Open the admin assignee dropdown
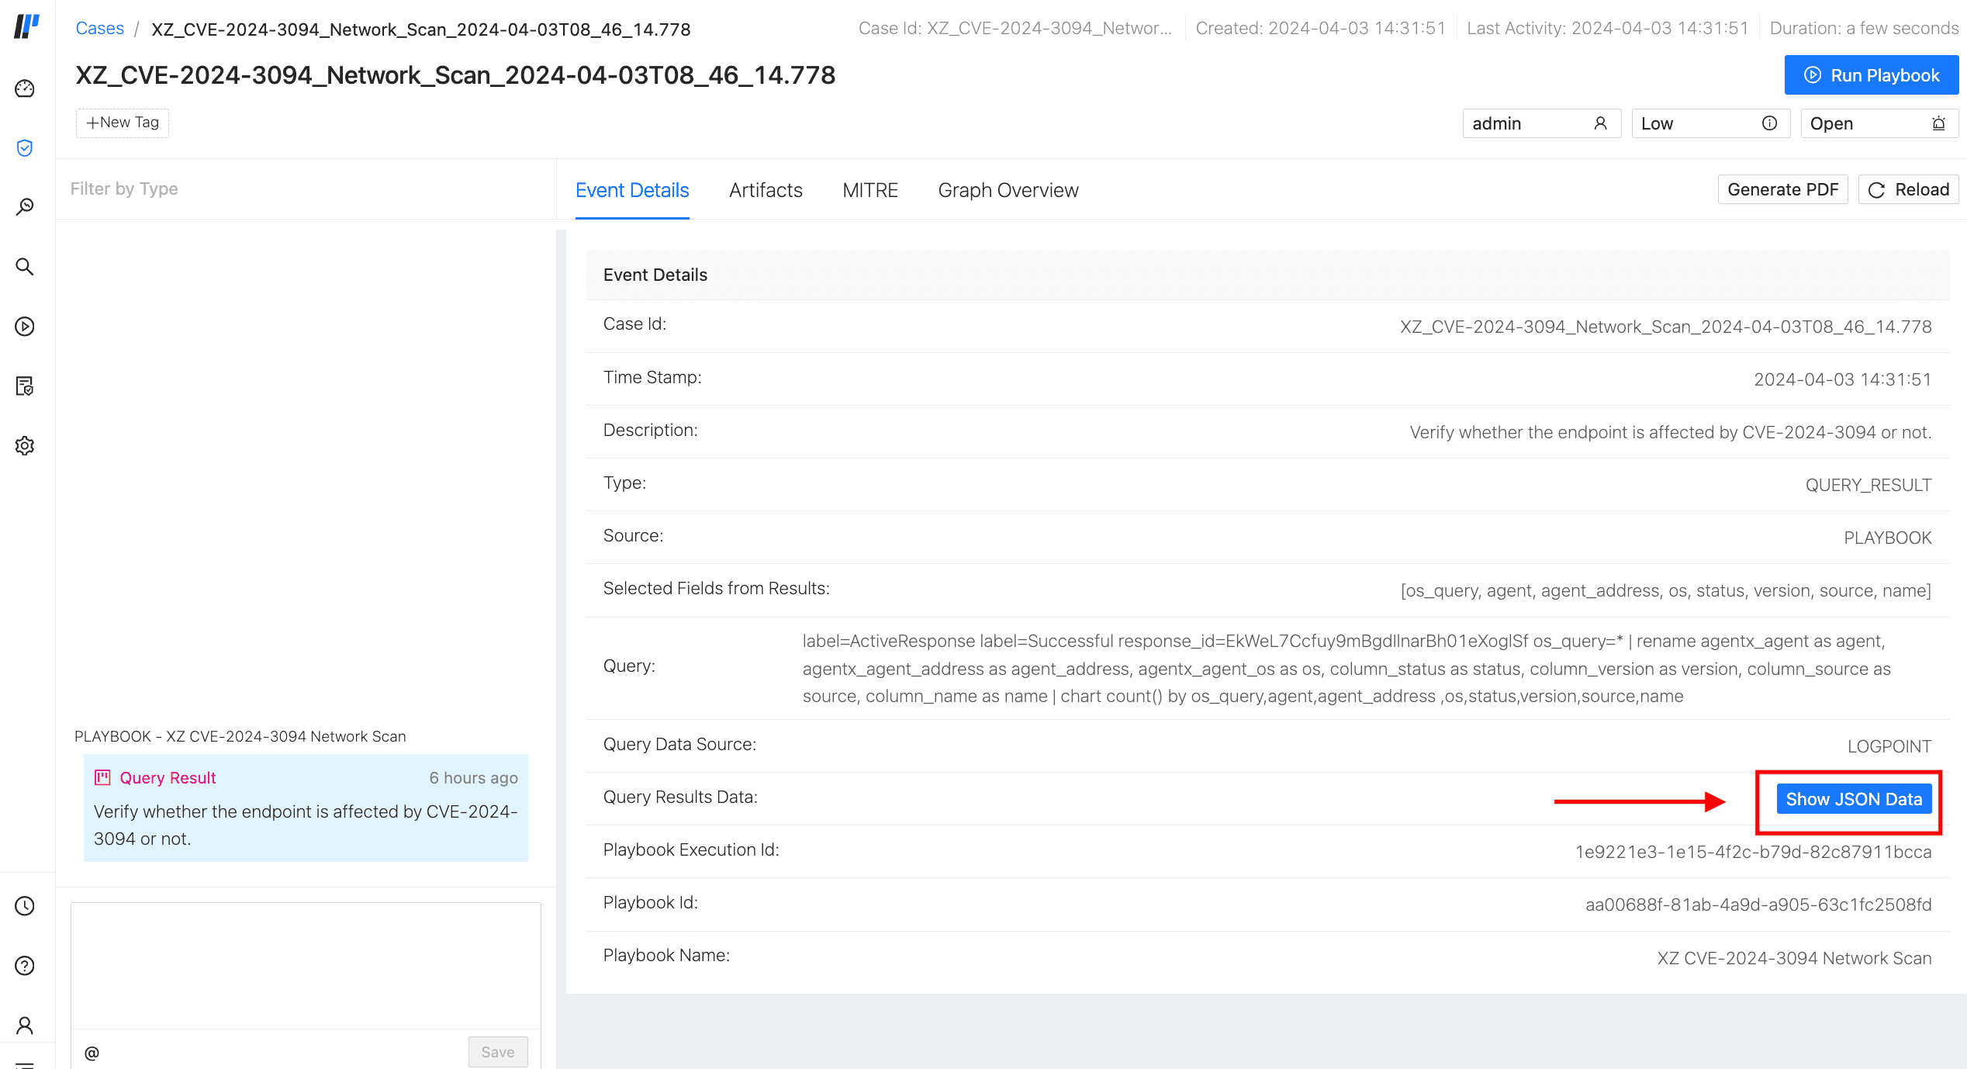Viewport: 1967px width, 1069px height. coord(1541,123)
